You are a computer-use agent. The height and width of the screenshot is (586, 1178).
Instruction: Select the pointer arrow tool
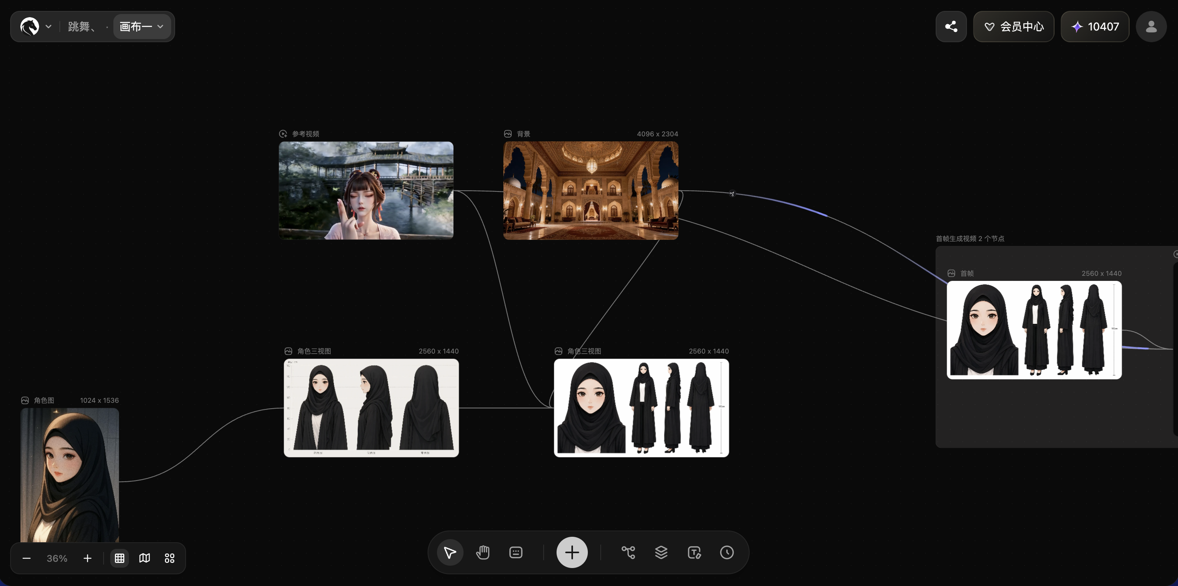click(x=450, y=552)
